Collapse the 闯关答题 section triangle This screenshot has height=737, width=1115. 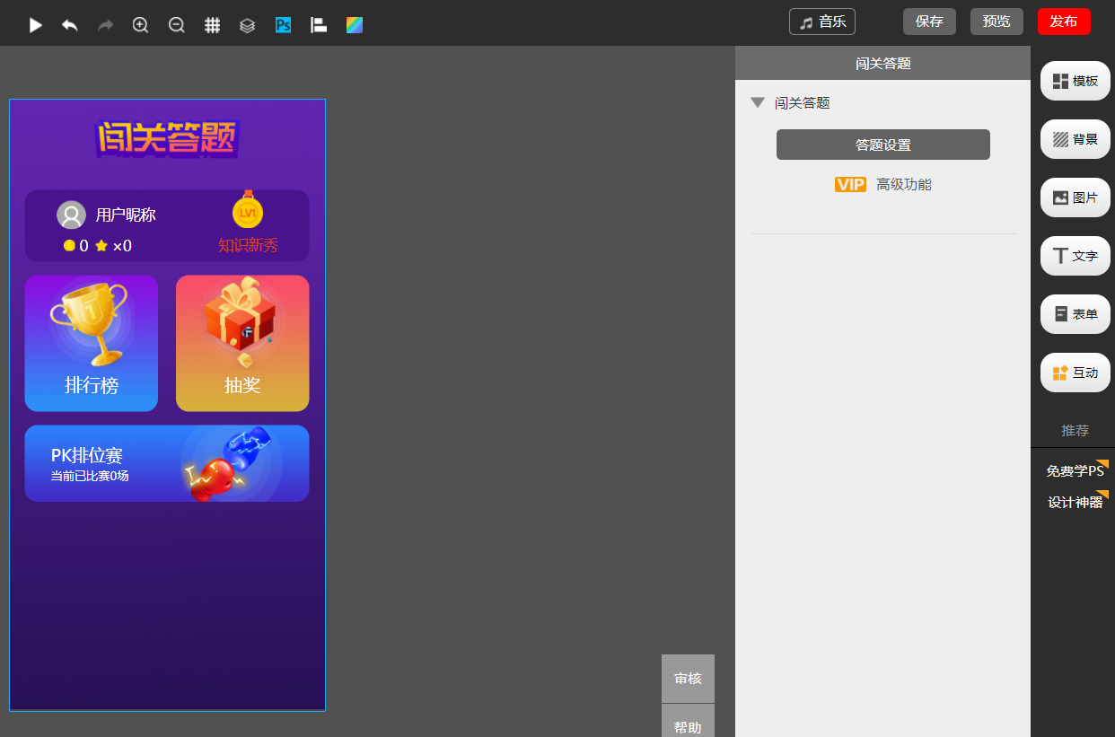(x=758, y=102)
